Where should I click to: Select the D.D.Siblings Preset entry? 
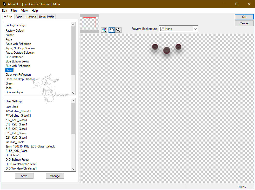(17, 159)
